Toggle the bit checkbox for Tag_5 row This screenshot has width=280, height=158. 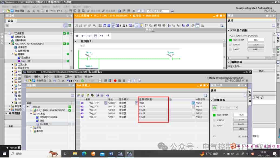pyautogui.click(x=193, y=117)
